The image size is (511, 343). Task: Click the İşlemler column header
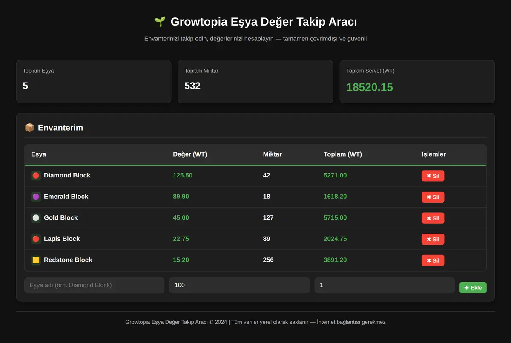433,154
